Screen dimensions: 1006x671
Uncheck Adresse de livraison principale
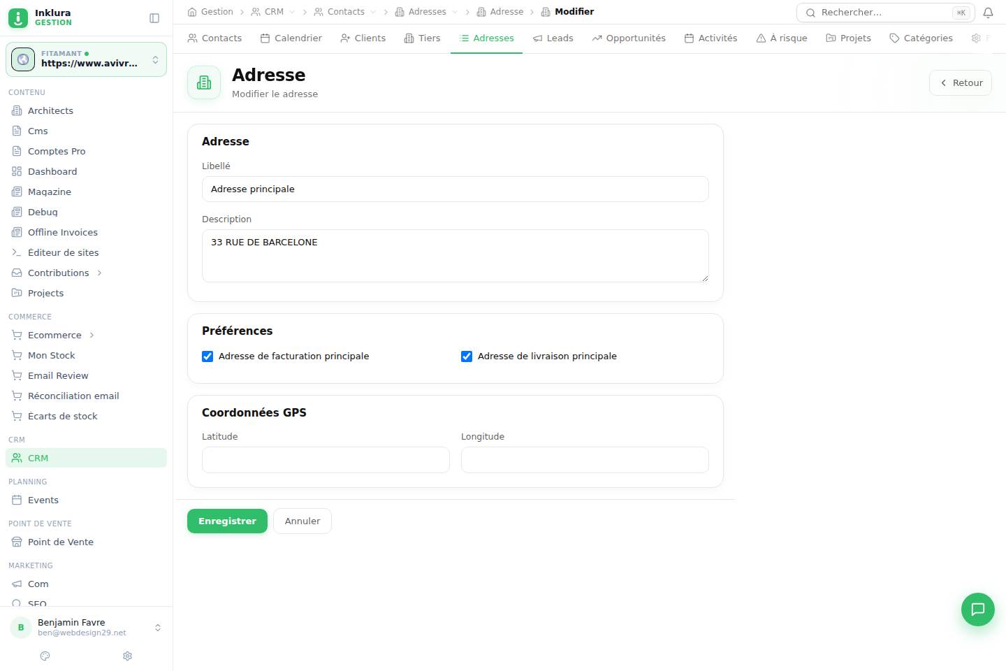coord(467,356)
